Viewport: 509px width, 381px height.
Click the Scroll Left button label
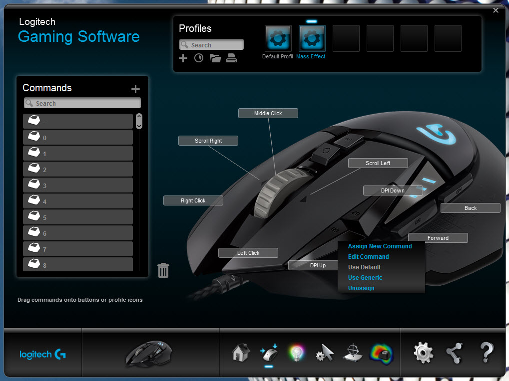[378, 163]
